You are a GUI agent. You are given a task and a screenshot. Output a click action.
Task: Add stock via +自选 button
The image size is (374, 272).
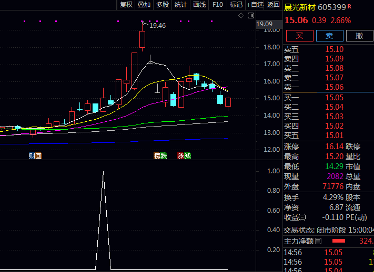click(x=255, y=5)
